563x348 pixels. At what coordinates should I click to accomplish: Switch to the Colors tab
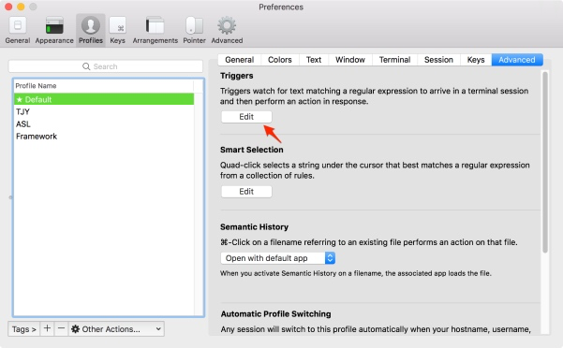click(x=280, y=60)
